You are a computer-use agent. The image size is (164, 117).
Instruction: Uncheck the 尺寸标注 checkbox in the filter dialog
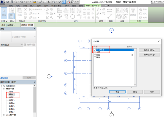pyautogui.click(x=95, y=50)
